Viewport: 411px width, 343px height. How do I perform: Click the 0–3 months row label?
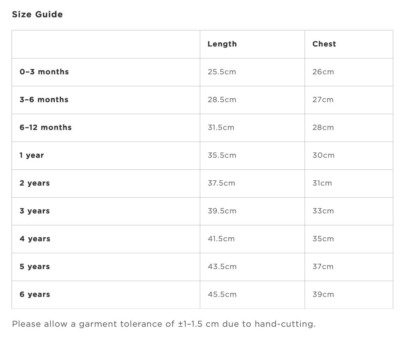44,72
